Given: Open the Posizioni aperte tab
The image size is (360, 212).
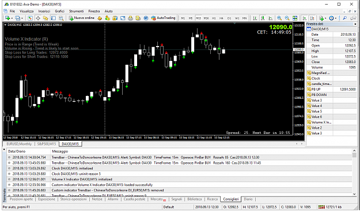Looking at the screenshot, I should pos(21,199).
